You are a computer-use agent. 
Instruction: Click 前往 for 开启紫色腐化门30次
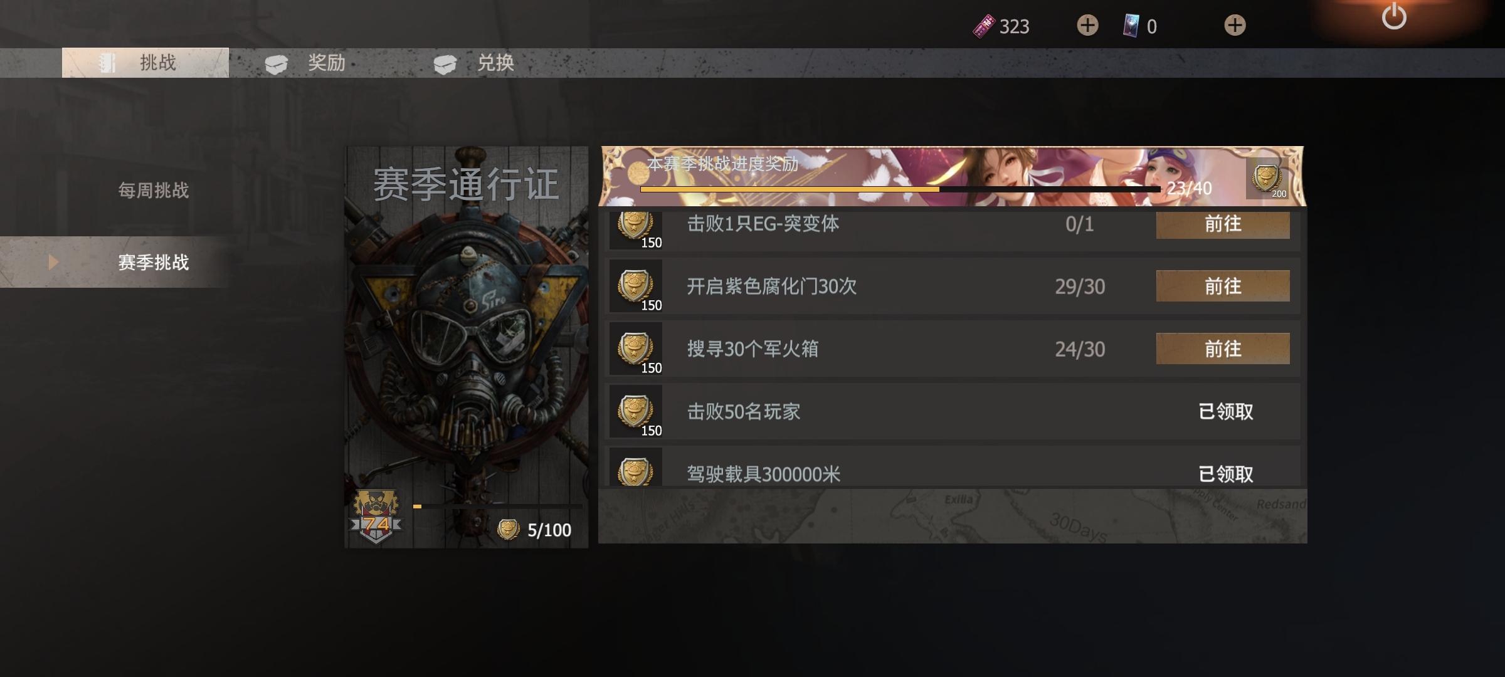coord(1223,286)
